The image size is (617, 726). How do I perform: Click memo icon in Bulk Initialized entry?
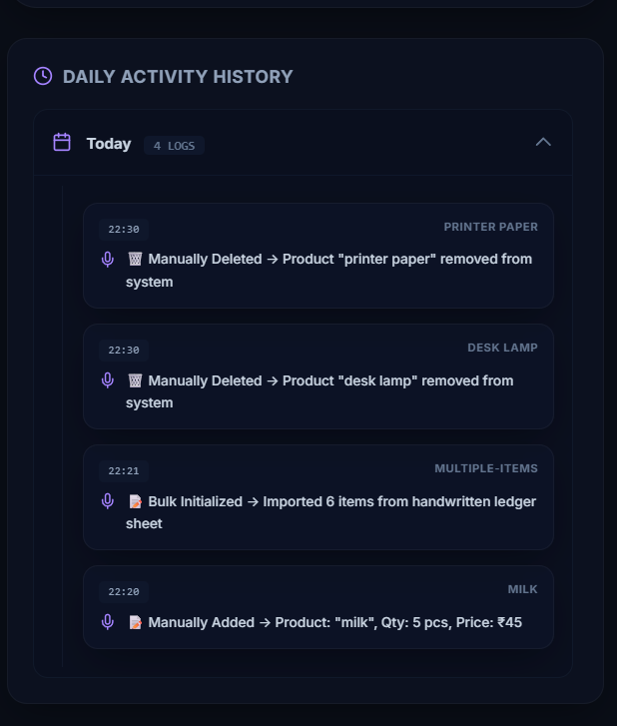(135, 501)
